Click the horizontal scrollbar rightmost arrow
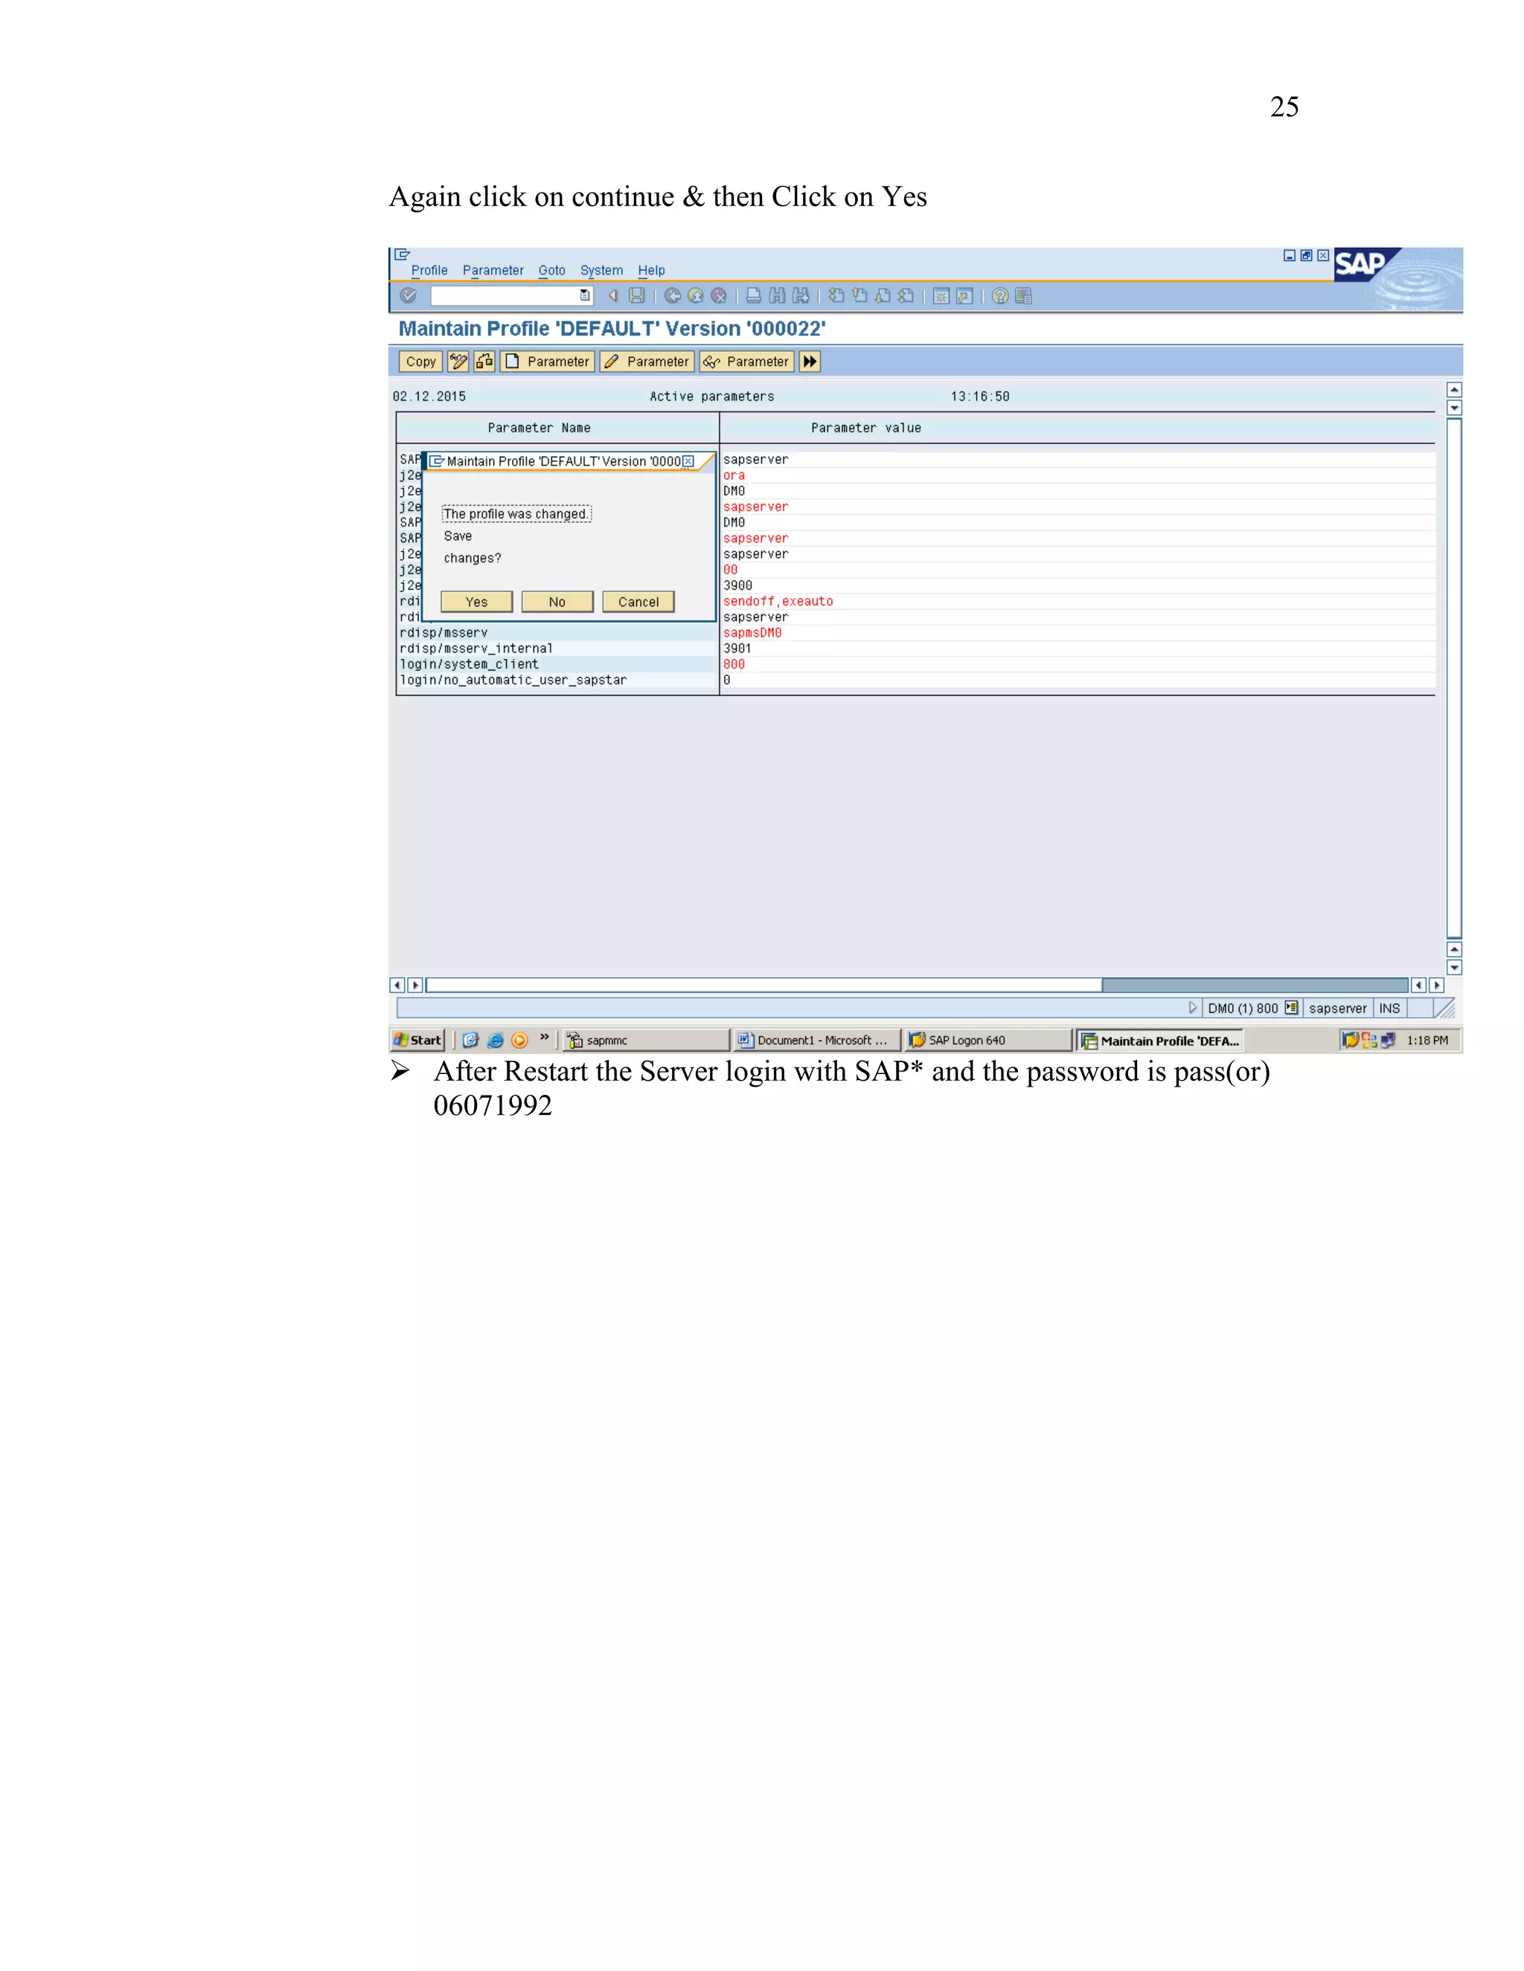 click(x=1436, y=985)
